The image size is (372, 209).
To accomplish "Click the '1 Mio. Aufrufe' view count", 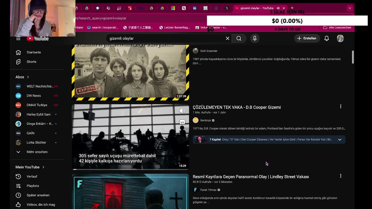I will pos(201,113).
